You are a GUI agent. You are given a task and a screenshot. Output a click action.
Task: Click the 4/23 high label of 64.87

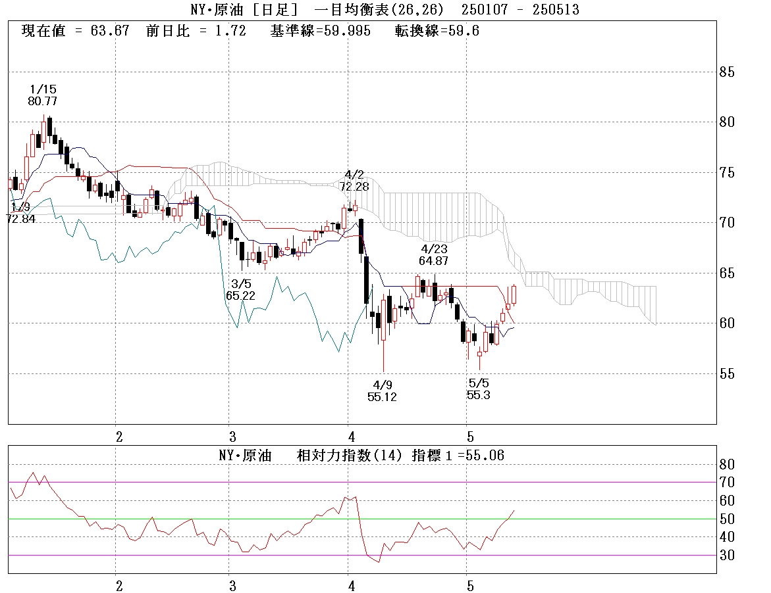434,255
